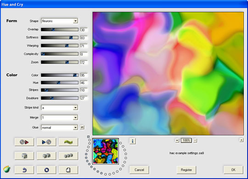
Task: Click the Cancel button
Action: [139, 170]
